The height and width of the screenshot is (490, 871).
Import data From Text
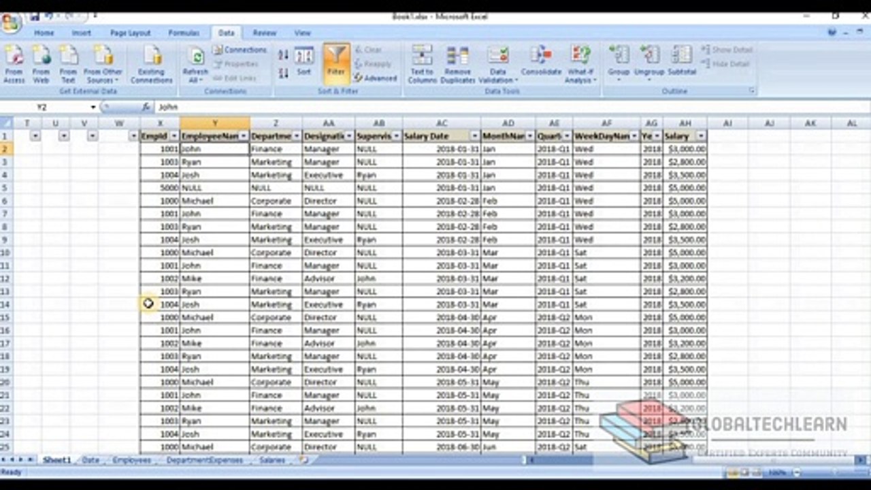[x=68, y=65]
